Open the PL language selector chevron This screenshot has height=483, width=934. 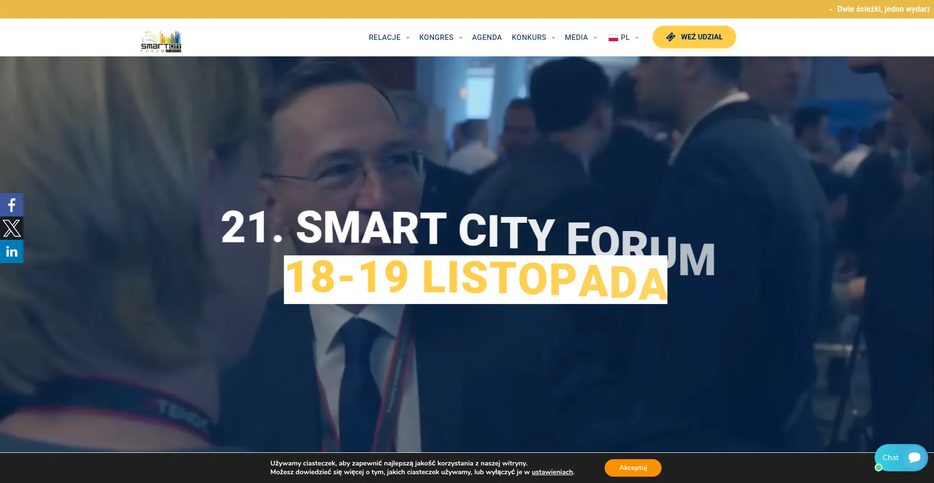(637, 37)
